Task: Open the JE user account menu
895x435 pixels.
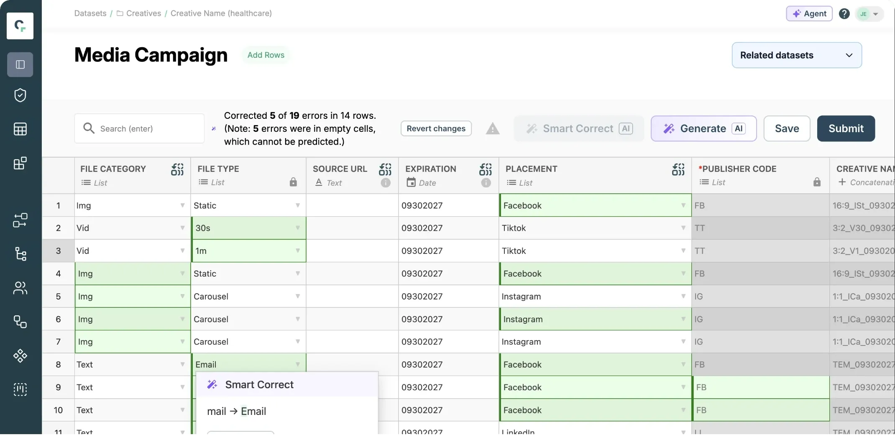Action: (869, 14)
